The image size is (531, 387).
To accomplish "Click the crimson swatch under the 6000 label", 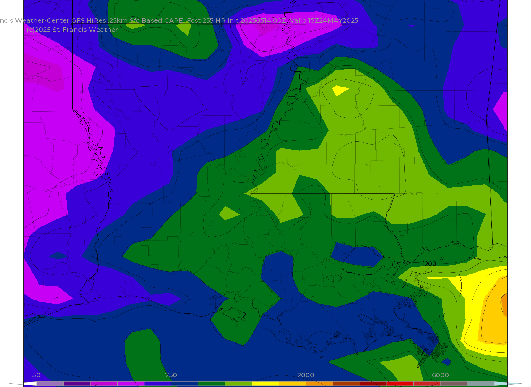I will click(x=427, y=384).
